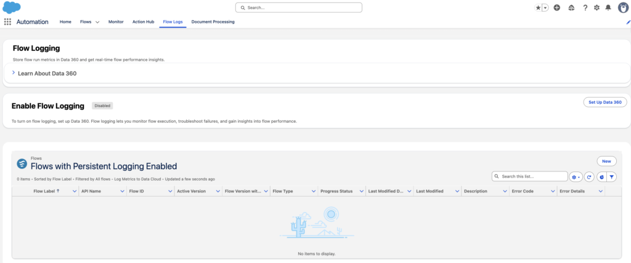This screenshot has height=263, width=631.
Task: Open the Flow ID column menu chevron
Action: coord(170,192)
